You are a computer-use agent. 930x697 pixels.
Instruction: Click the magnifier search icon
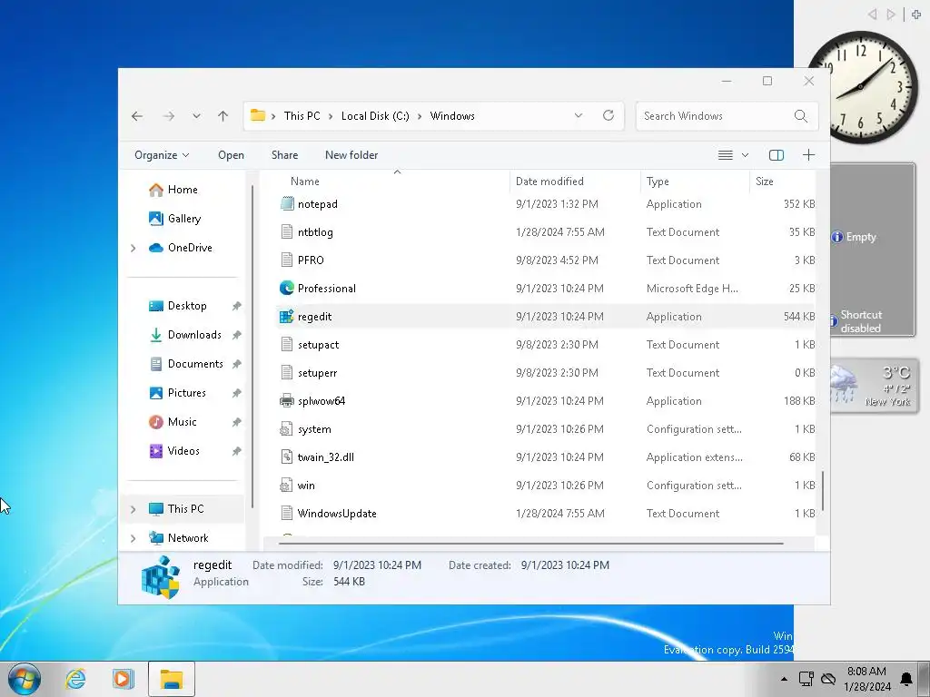[801, 116]
